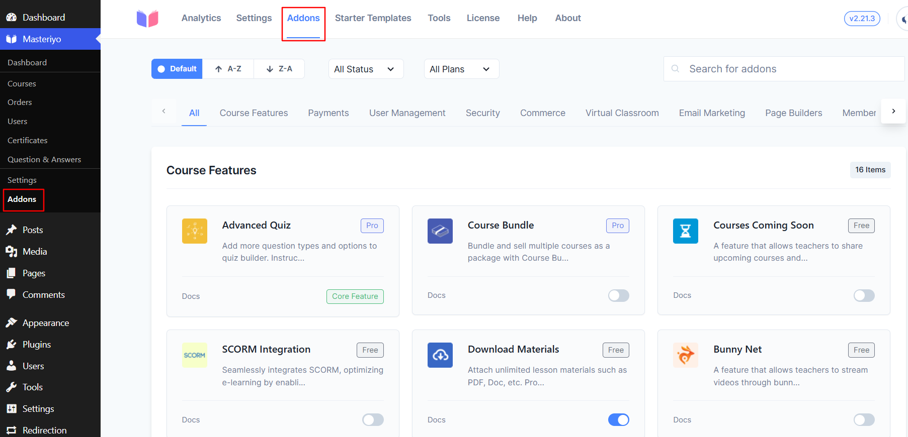Click the Users person icon in sidebar
The width and height of the screenshot is (908, 437).
[12, 366]
